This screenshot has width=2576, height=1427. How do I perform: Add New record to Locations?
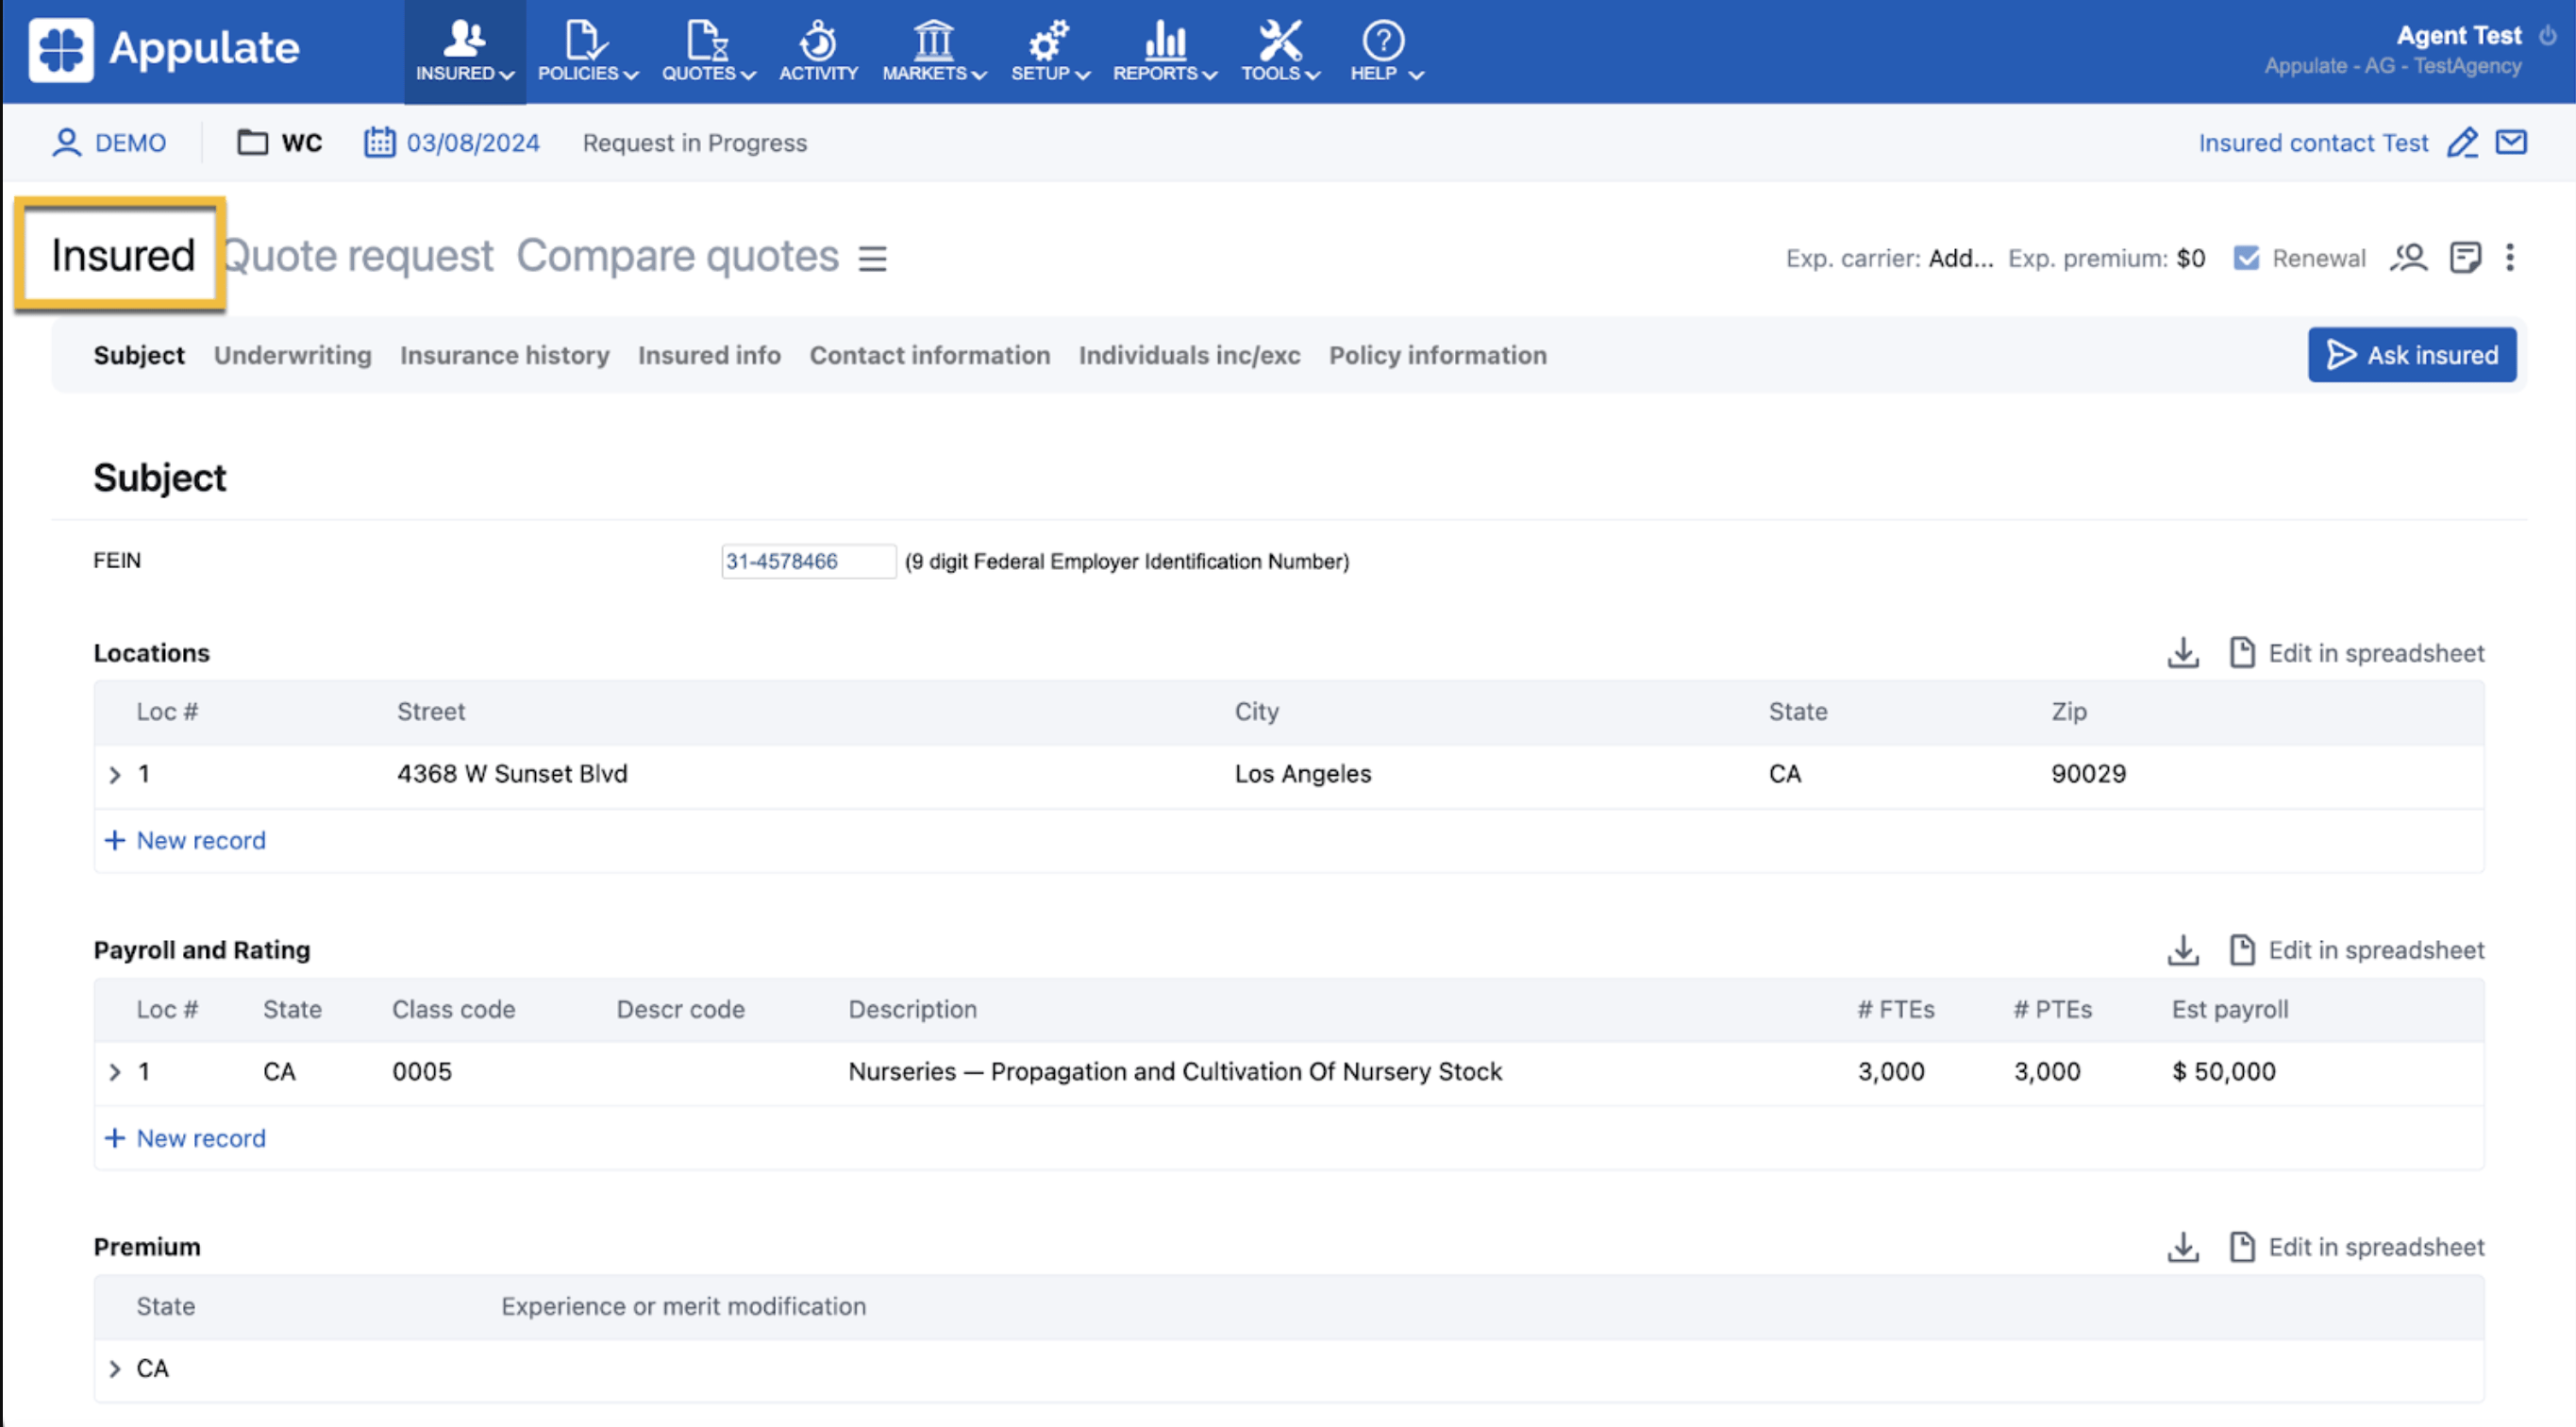click(185, 840)
